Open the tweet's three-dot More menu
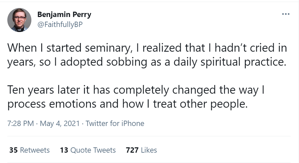299x163 pixels. tap(285, 14)
